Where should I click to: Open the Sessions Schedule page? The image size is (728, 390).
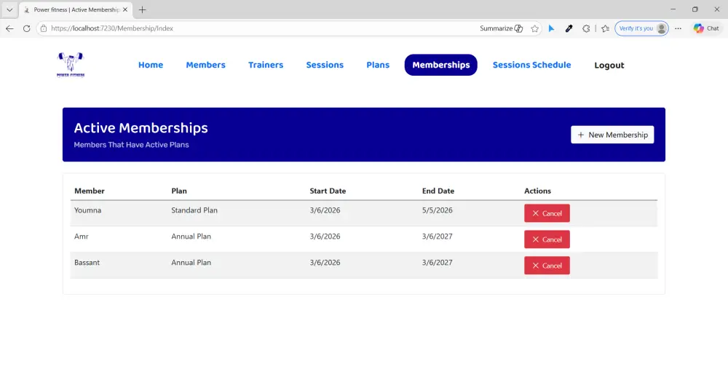(x=531, y=65)
